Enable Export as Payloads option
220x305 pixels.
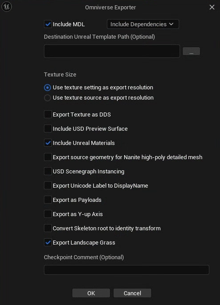[x=48, y=200]
